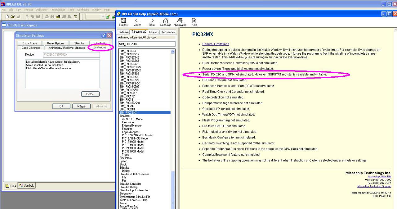The image size is (397, 209).
Task: Open the Programmer menu
Action: pyautogui.click(x=58, y=10)
